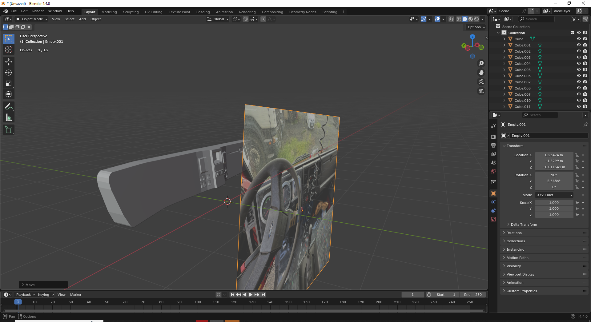Activate the 3D Cursor tool
The width and height of the screenshot is (591, 322).
tap(9, 50)
